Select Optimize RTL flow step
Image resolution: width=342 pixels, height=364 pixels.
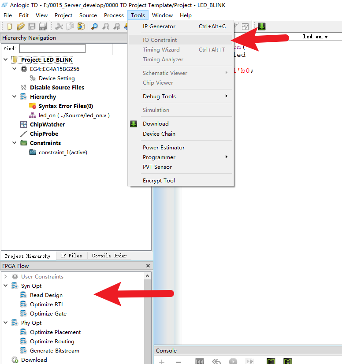pyautogui.click(x=47, y=305)
